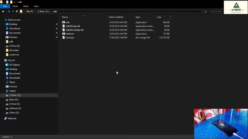
Task: Select the adb application file icon
Action: point(64,22)
